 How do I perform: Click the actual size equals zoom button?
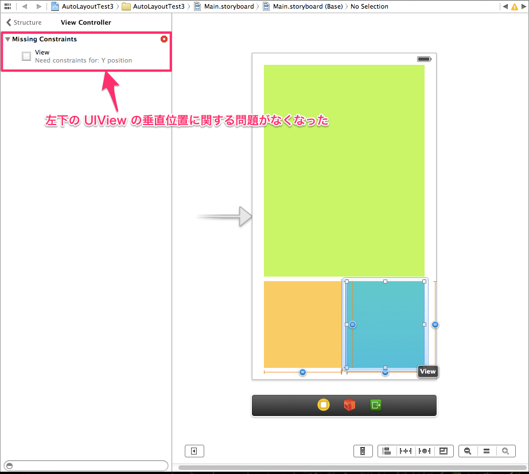coord(487,450)
